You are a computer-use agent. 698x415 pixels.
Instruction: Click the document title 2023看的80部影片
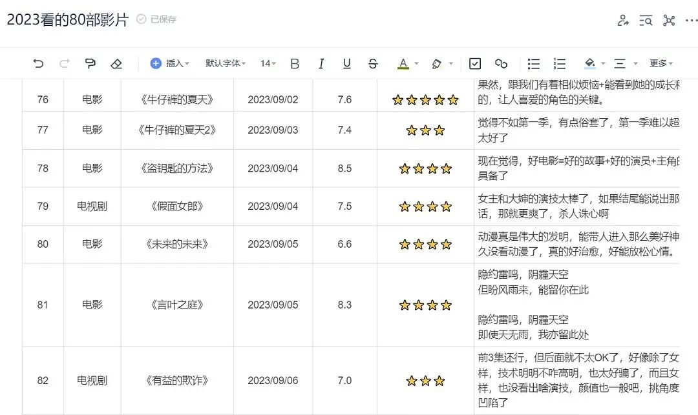point(68,19)
